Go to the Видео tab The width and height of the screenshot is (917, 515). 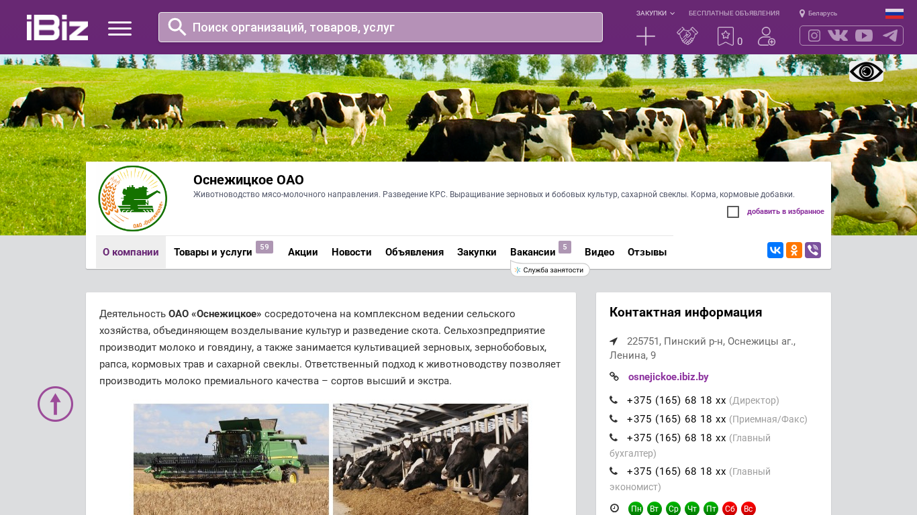(599, 252)
